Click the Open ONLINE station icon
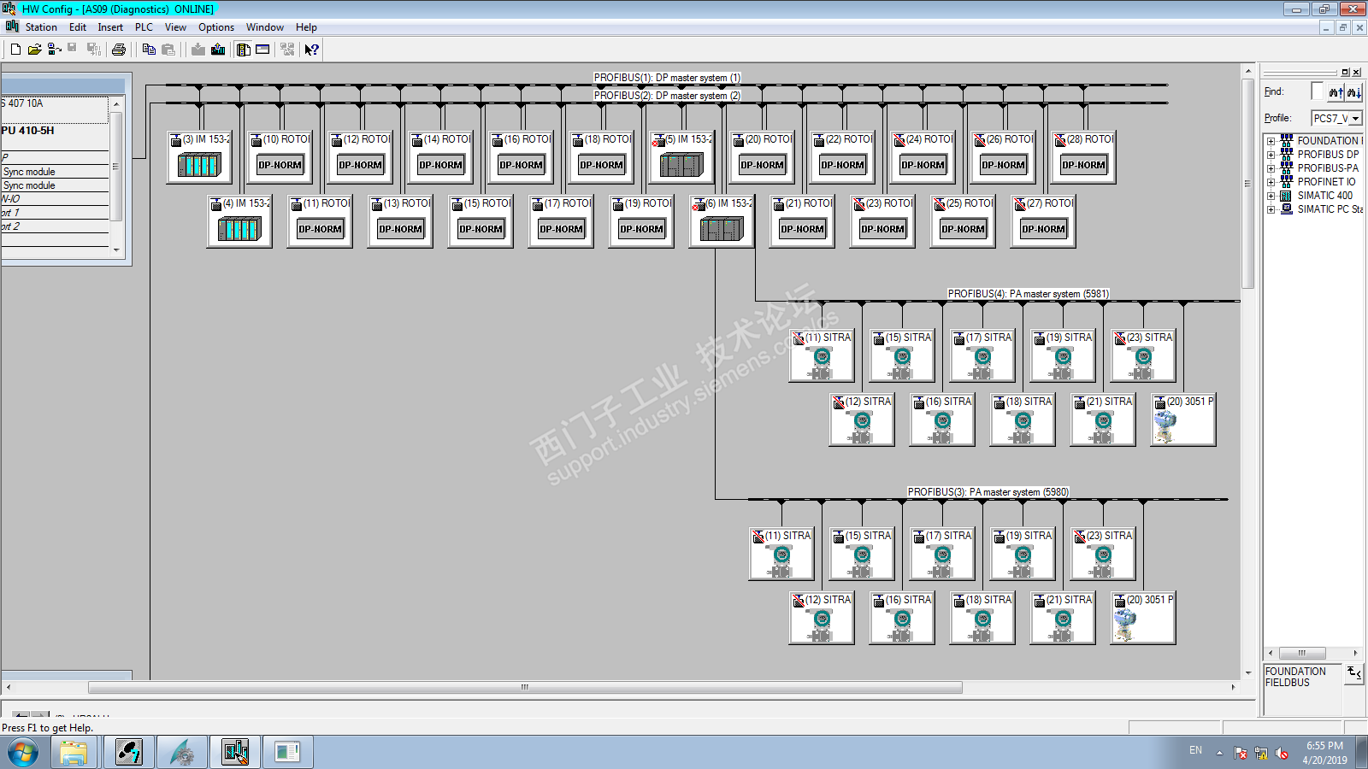This screenshot has height=769, width=1368. point(54,50)
